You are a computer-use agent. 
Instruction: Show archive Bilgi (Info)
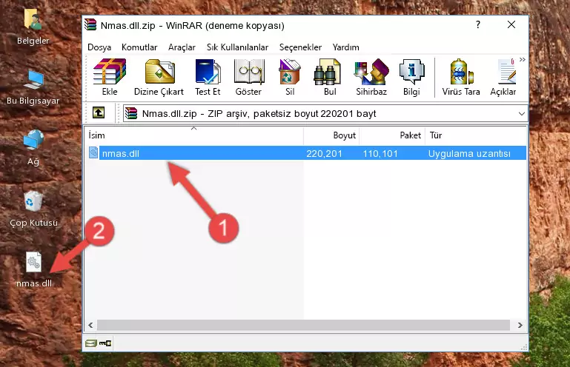(411, 77)
